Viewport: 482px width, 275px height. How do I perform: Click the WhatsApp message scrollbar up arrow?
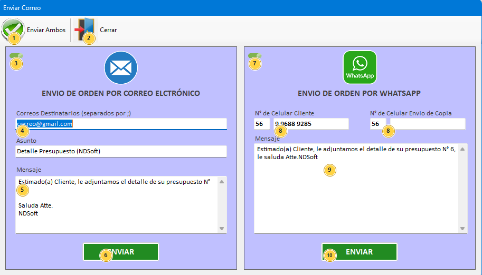pyautogui.click(x=462, y=149)
